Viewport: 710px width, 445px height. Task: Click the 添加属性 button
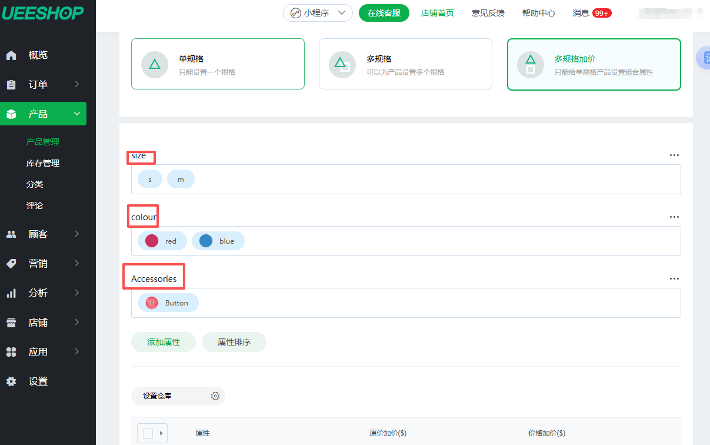(x=164, y=342)
